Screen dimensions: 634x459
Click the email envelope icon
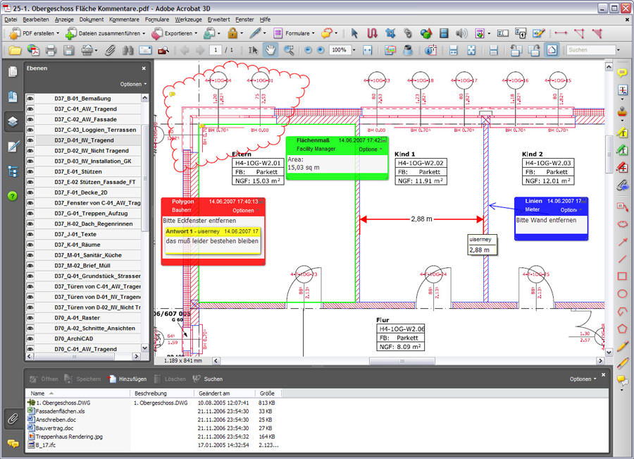tap(145, 50)
